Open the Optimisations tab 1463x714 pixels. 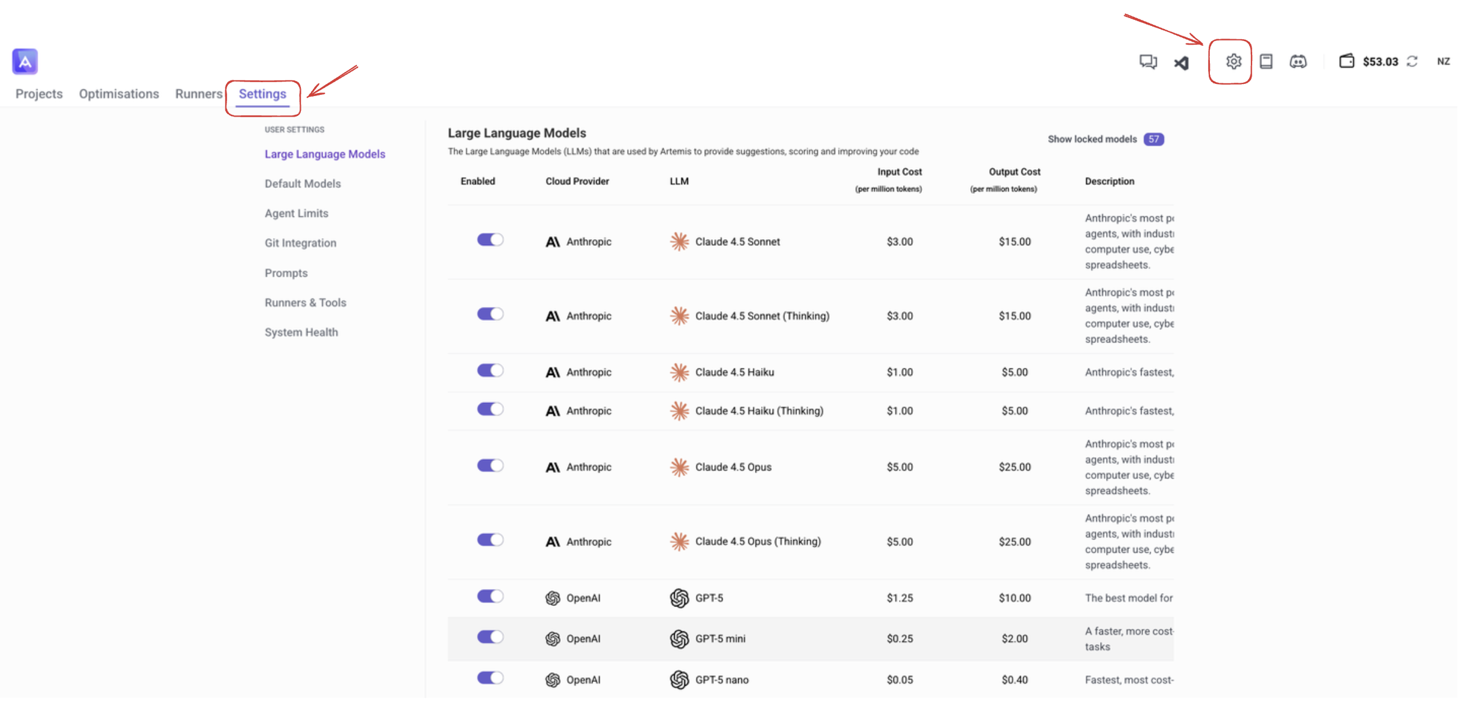point(119,94)
